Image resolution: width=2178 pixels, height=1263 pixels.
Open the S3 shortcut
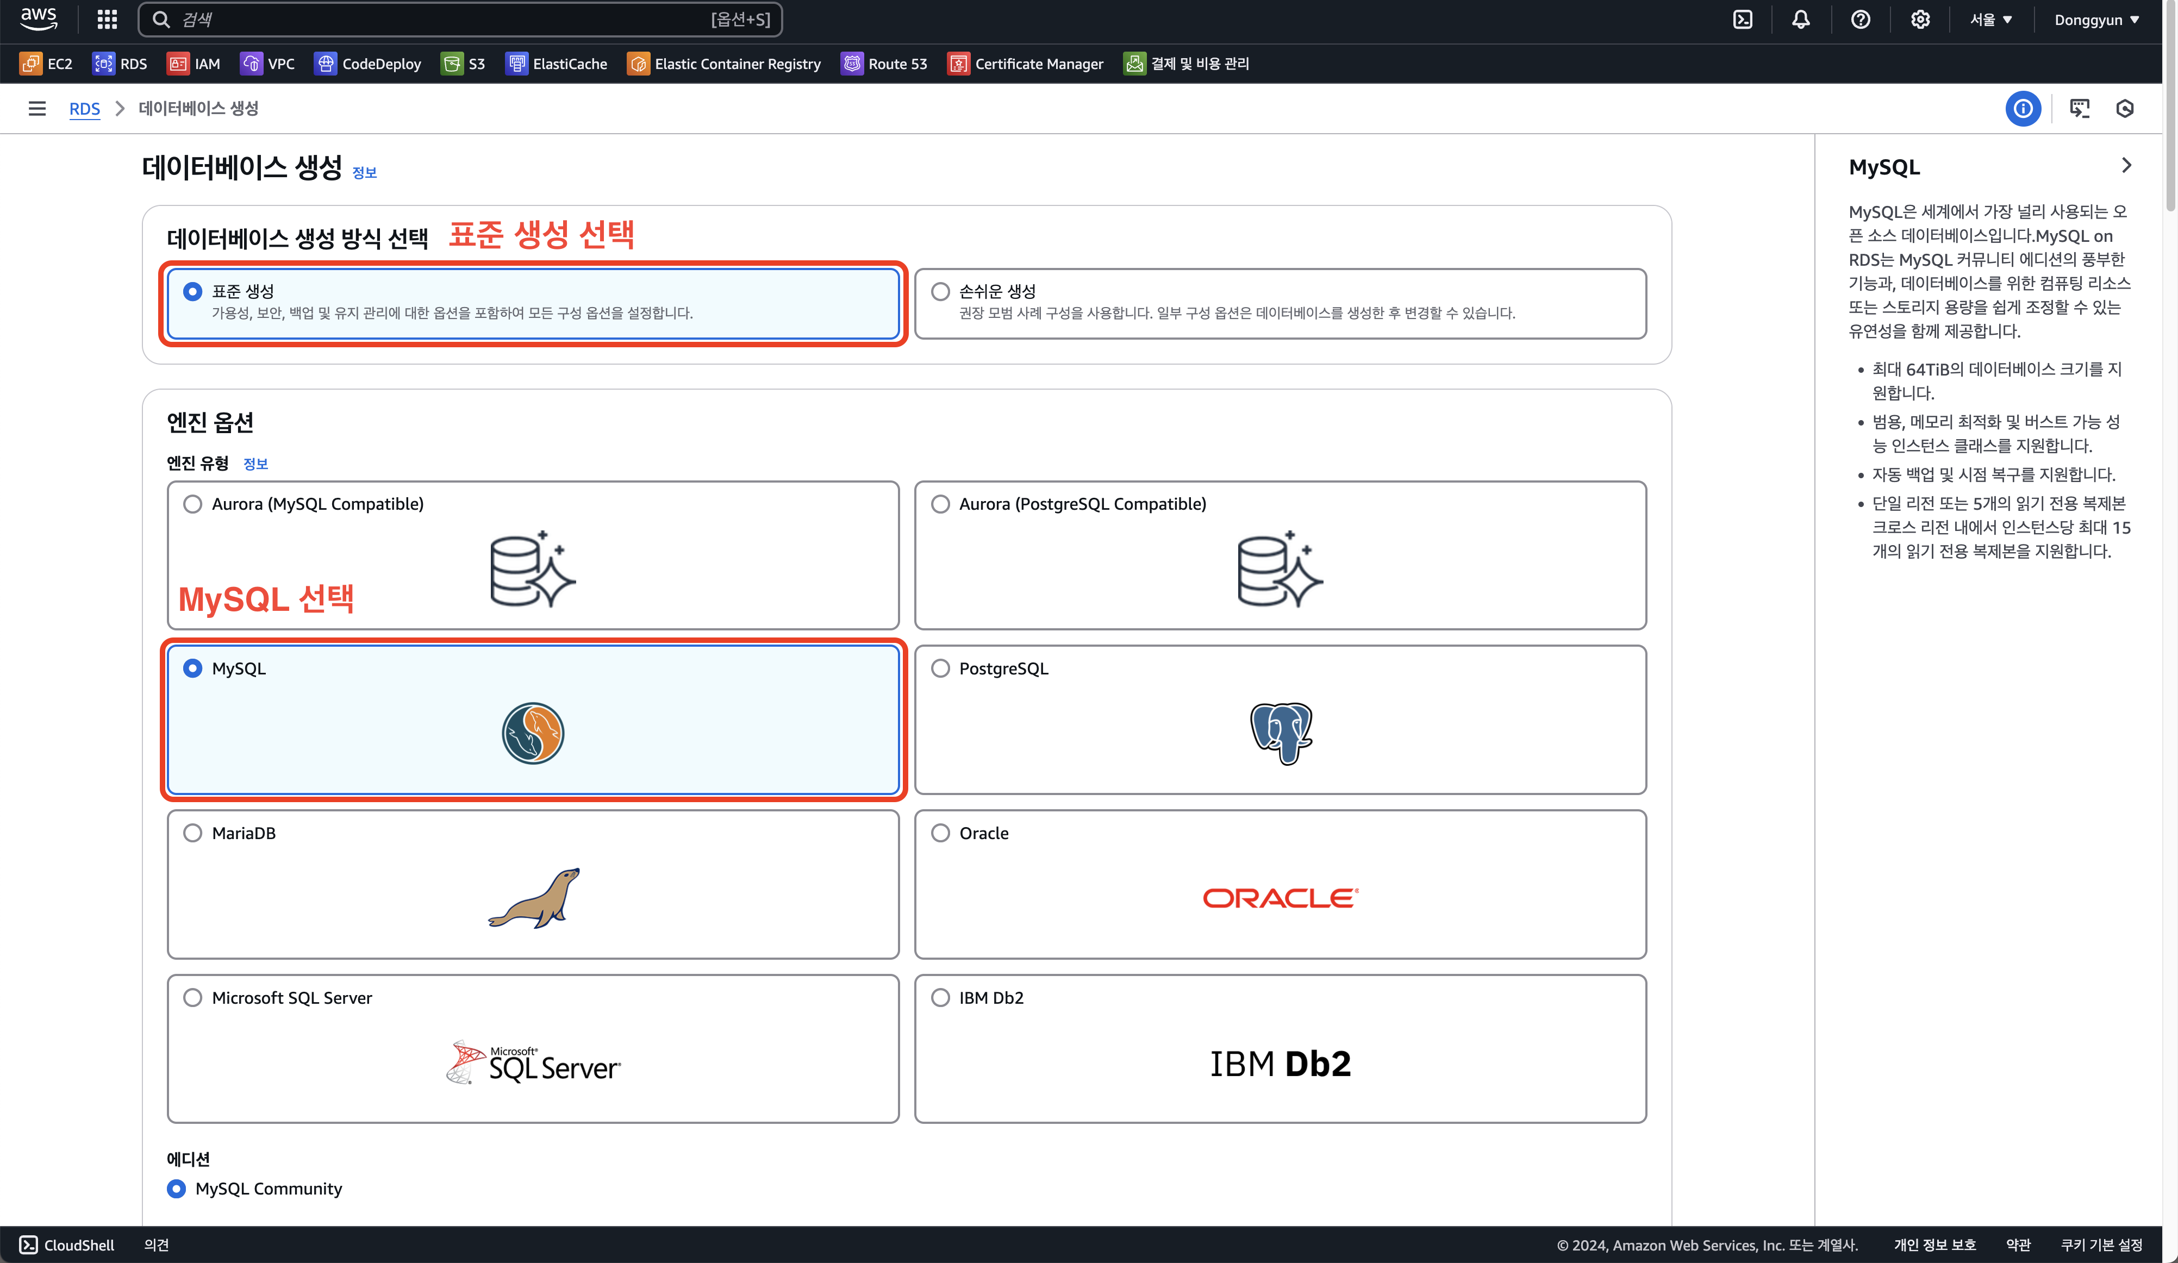463,64
